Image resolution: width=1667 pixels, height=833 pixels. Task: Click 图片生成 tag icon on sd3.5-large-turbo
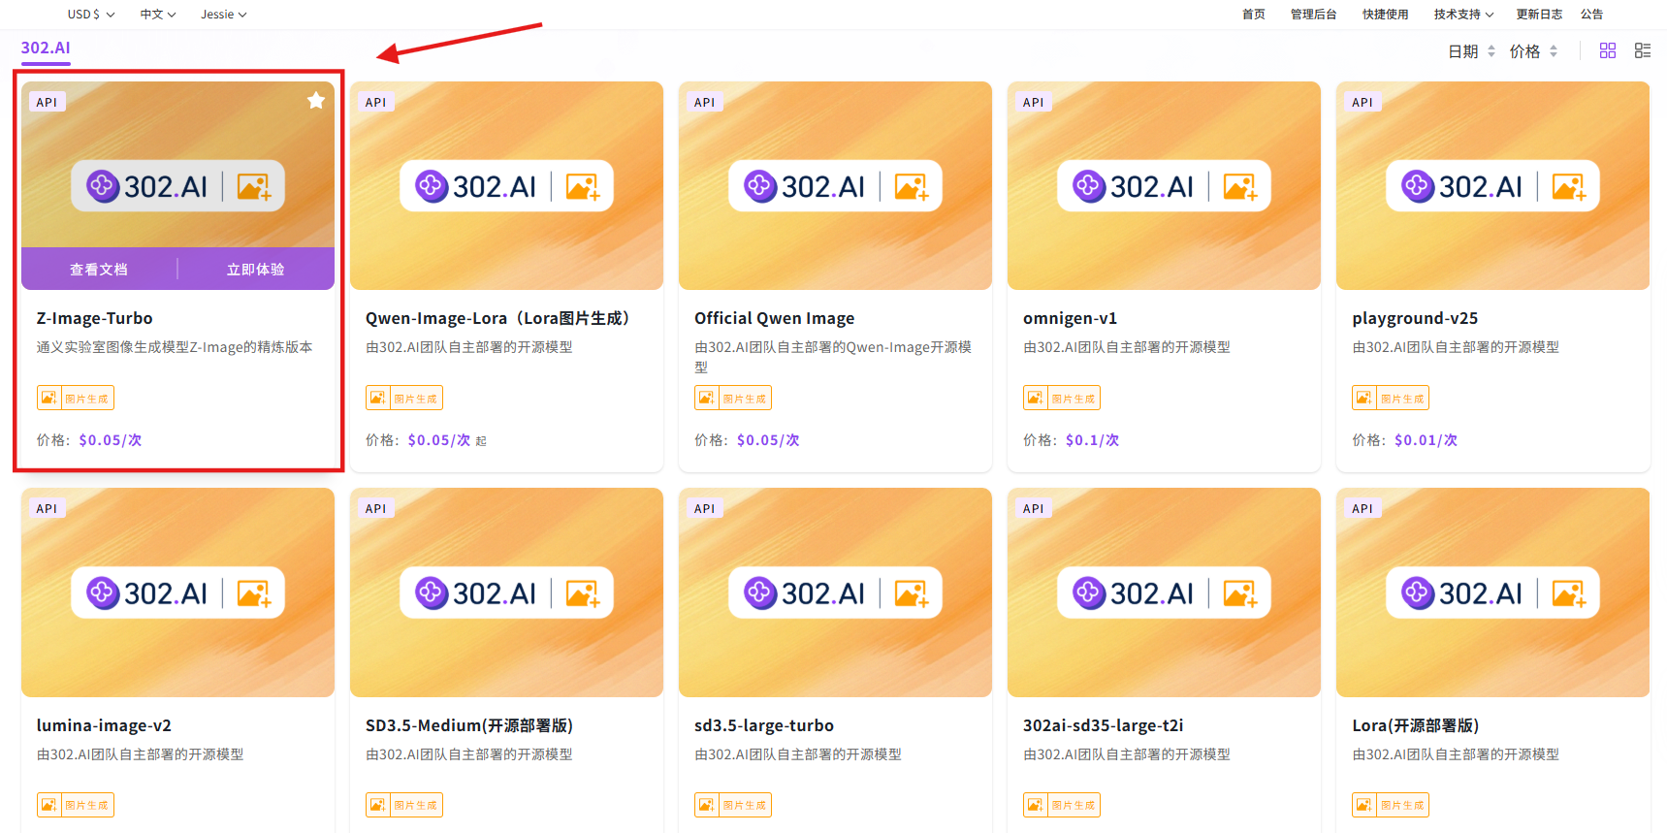coord(706,805)
